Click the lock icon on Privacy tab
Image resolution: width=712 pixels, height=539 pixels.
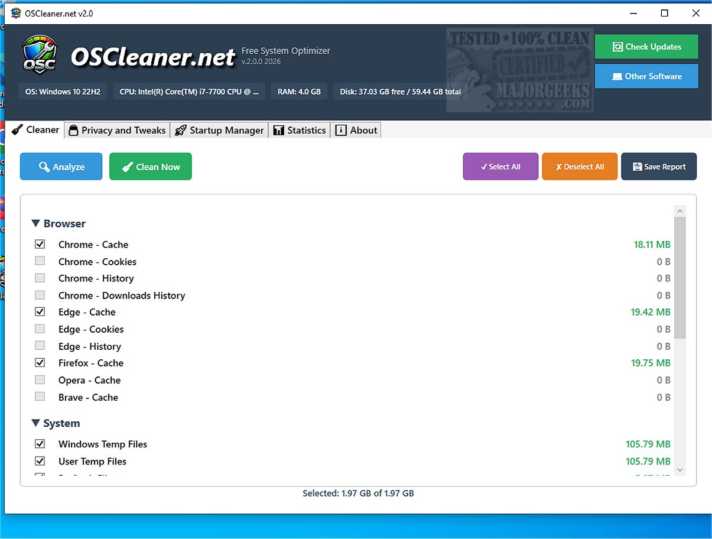(x=74, y=131)
